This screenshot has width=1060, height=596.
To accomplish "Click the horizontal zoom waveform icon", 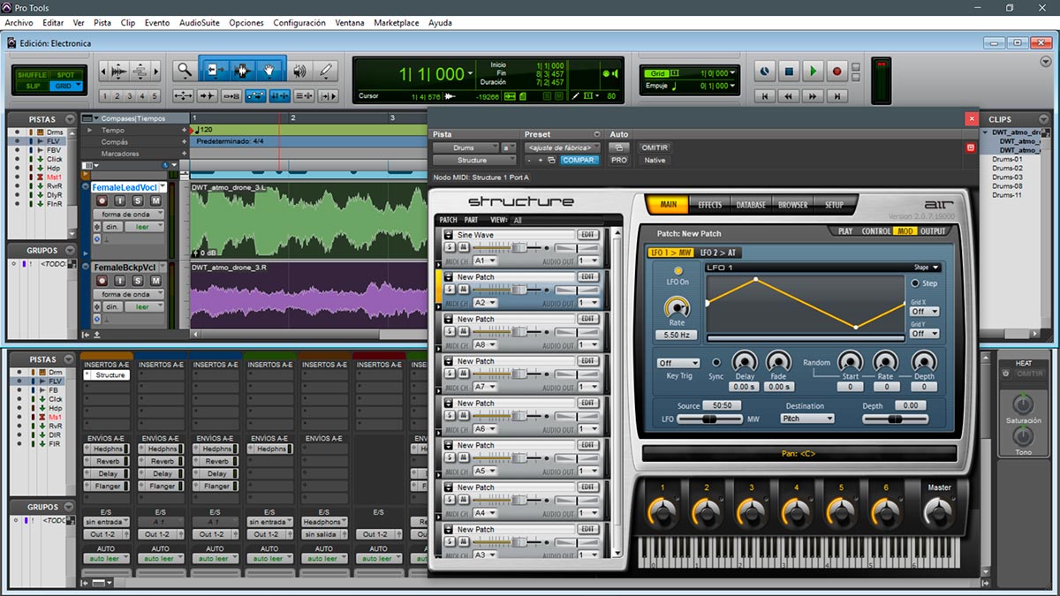I will point(117,71).
